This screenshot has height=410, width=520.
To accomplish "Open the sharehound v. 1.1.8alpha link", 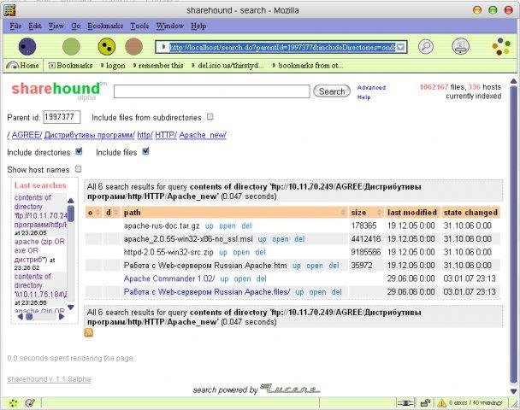I will coord(49,379).
